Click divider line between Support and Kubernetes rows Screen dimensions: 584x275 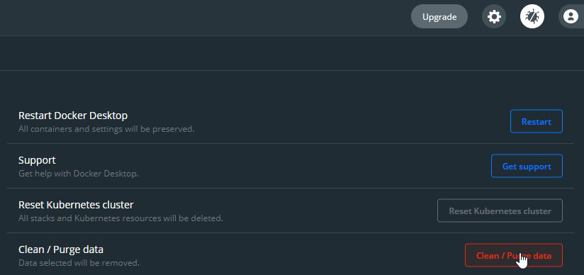[x=291, y=189]
